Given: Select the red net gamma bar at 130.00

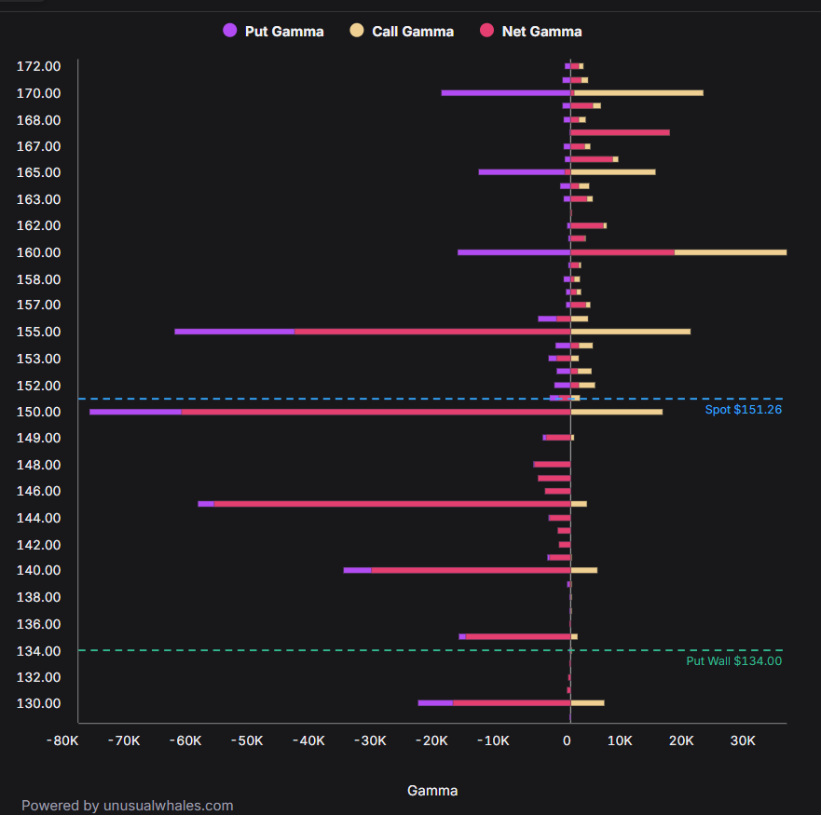Looking at the screenshot, I should (512, 703).
